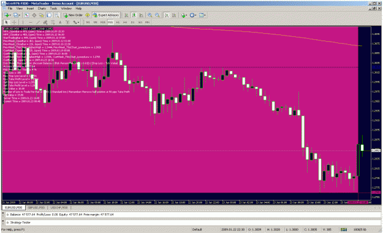This screenshot has height=233, width=383.
Task: Select the Trendline drawing tool
Action: [x=38, y=22]
